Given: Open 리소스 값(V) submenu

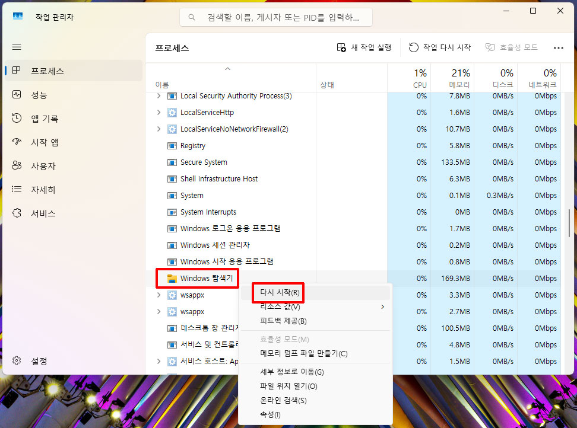Looking at the screenshot, I should pyautogui.click(x=315, y=306).
